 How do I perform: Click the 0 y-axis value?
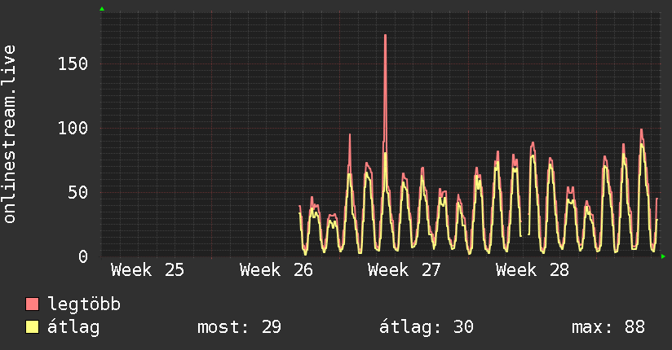pos(83,256)
